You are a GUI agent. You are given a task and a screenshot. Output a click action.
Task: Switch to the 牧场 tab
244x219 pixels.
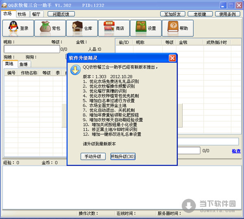(x=22, y=14)
